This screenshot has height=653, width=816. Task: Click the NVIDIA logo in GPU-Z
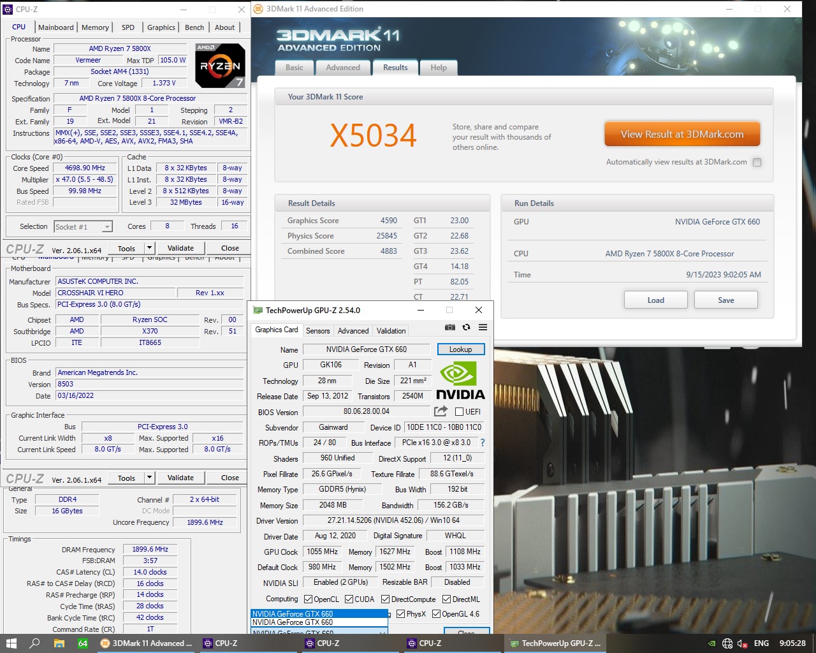click(460, 381)
